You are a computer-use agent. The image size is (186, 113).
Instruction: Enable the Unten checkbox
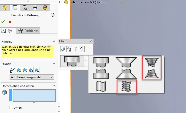[x=11, y=108]
